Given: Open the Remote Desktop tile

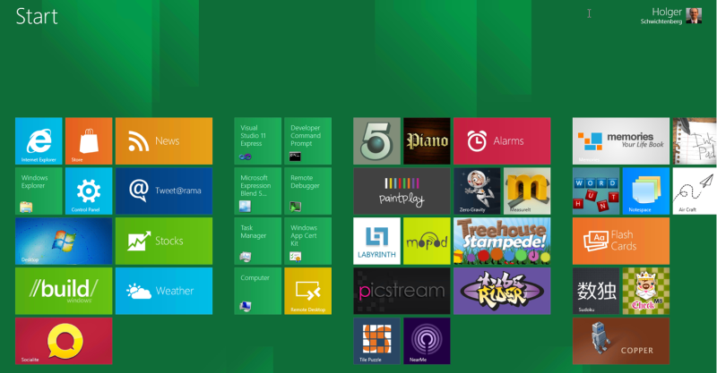Looking at the screenshot, I should point(307,291).
